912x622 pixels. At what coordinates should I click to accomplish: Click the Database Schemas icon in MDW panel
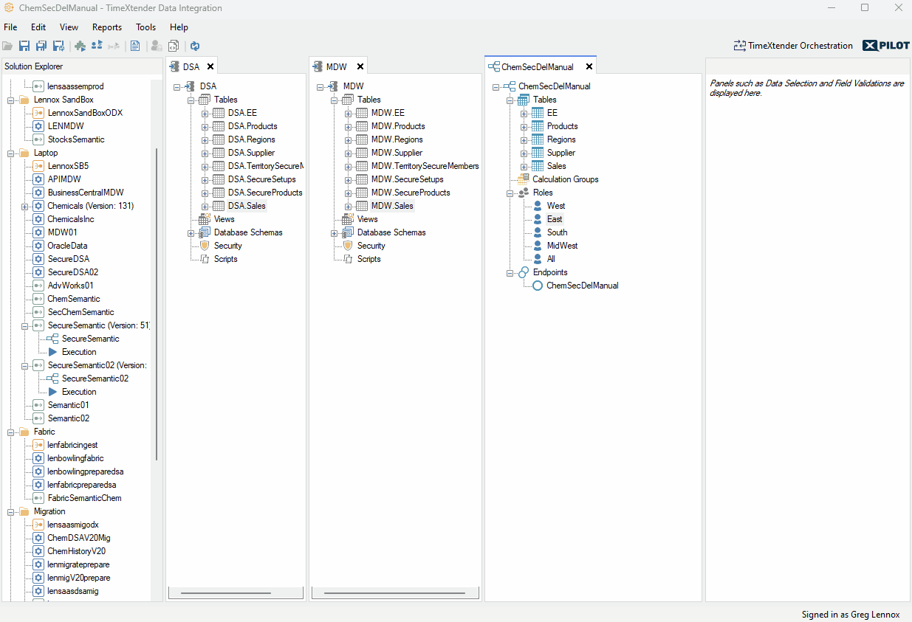(348, 232)
